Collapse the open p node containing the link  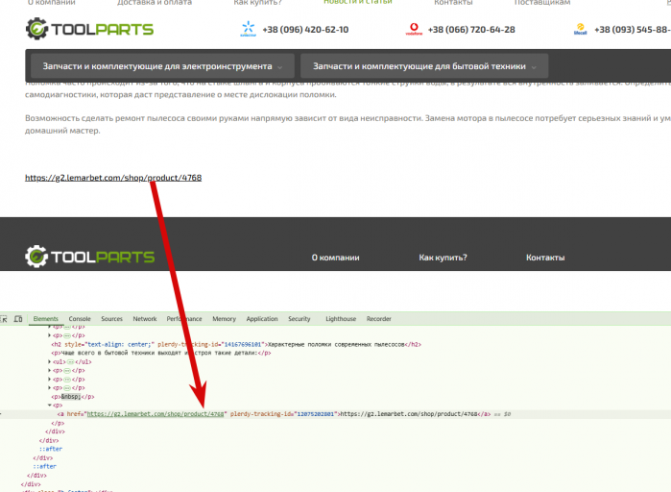(x=49, y=406)
